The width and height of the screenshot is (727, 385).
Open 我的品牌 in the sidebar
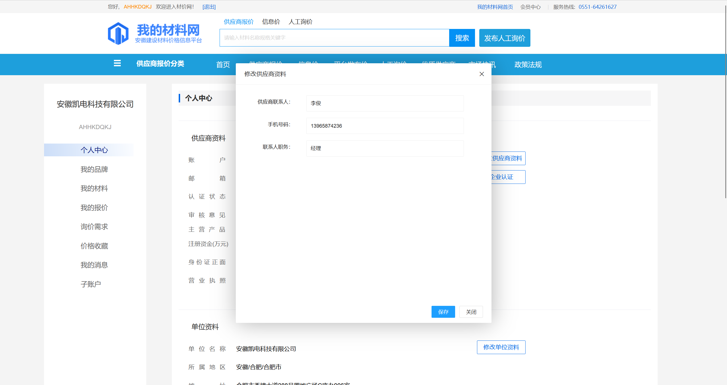[94, 169]
